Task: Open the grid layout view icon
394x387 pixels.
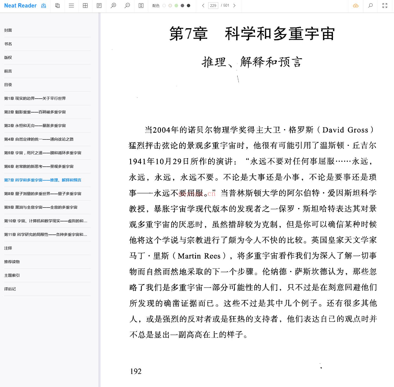Action: click(85, 6)
